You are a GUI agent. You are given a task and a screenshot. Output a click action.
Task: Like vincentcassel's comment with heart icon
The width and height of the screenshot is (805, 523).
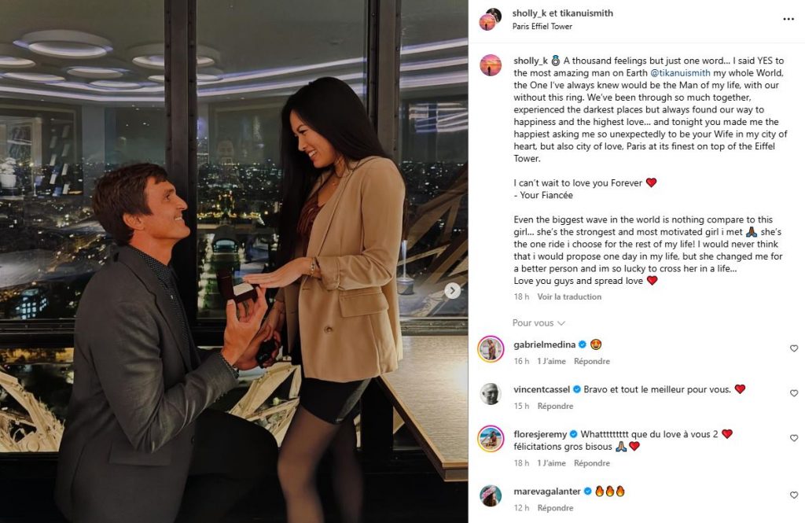click(x=794, y=393)
